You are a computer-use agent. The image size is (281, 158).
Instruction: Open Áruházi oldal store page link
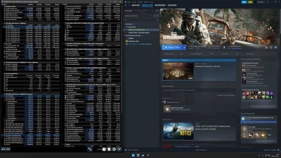[169, 54]
